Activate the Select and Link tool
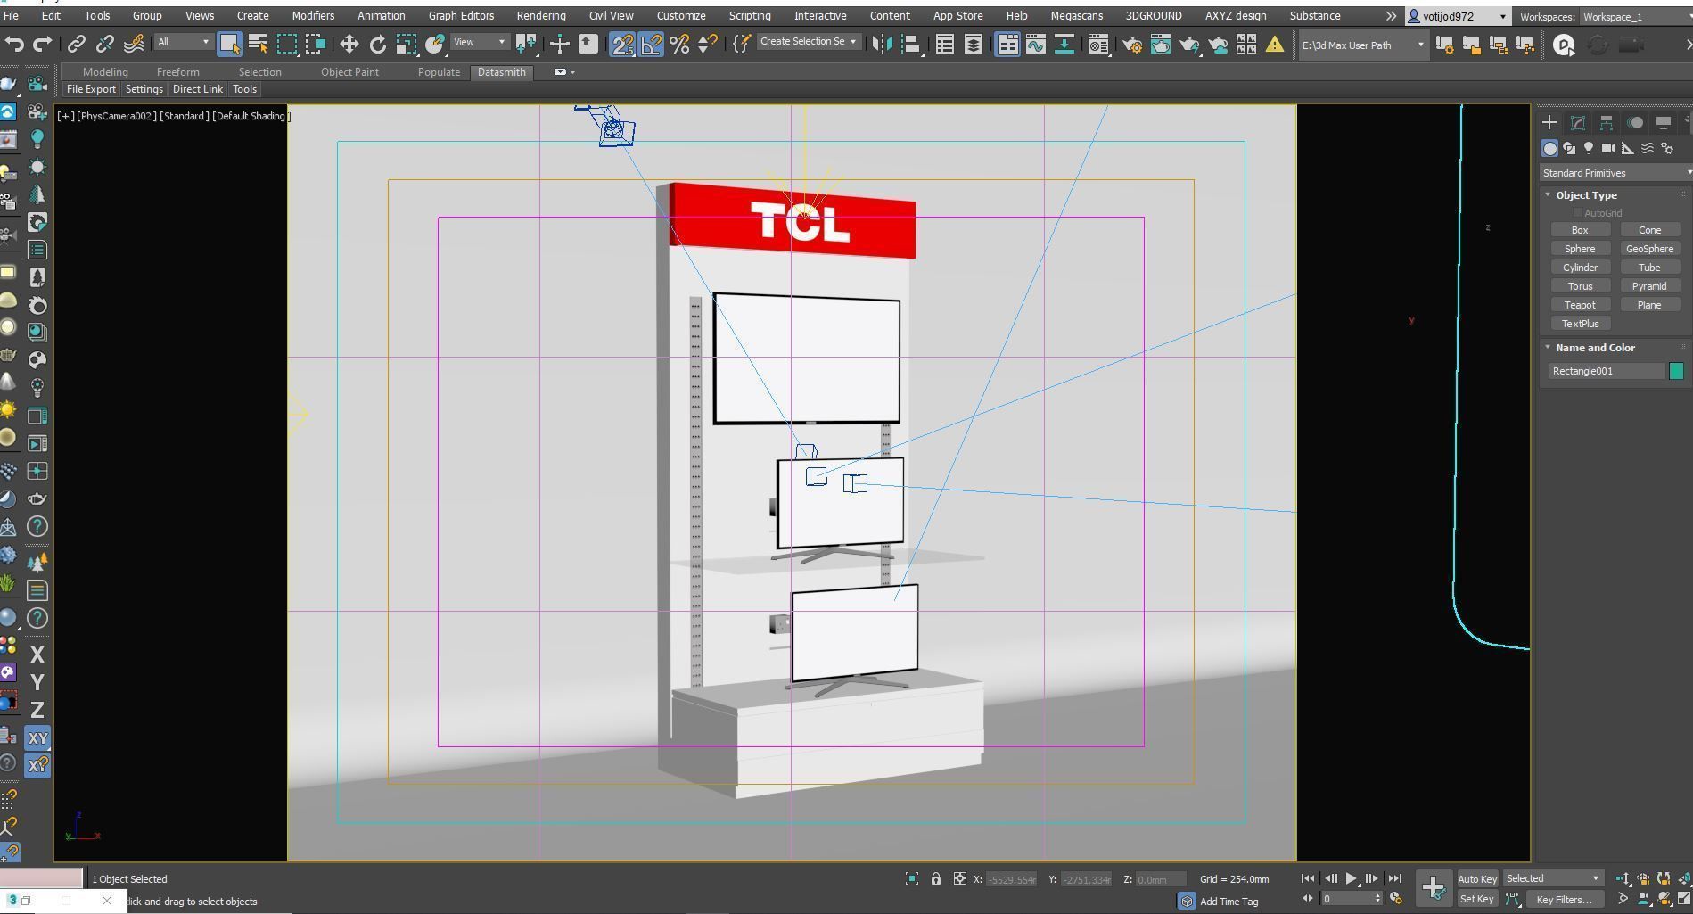This screenshot has height=914, width=1693. pos(77,44)
